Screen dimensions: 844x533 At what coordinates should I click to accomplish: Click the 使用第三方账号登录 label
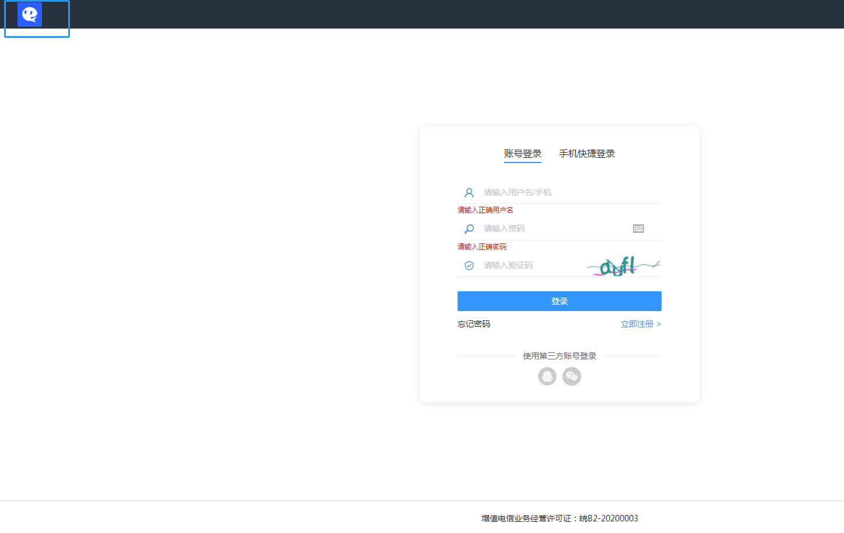[x=560, y=356]
